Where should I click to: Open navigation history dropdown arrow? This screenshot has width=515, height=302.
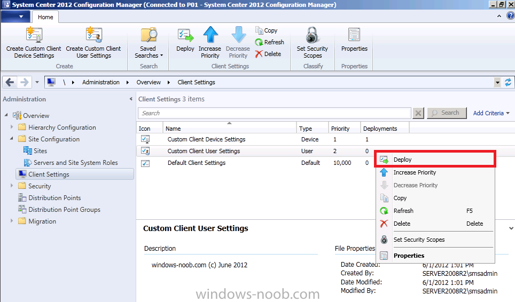pyautogui.click(x=37, y=82)
